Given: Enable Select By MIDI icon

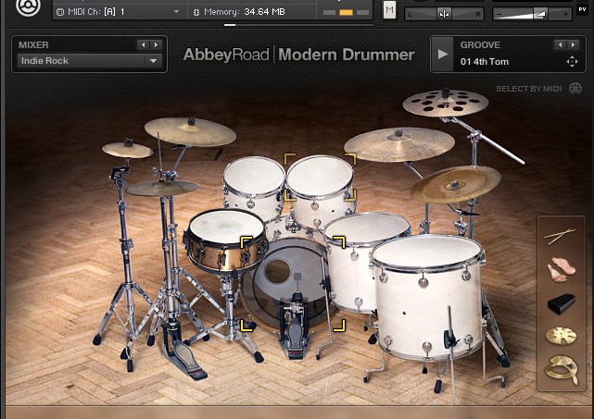Looking at the screenshot, I should pos(575,89).
